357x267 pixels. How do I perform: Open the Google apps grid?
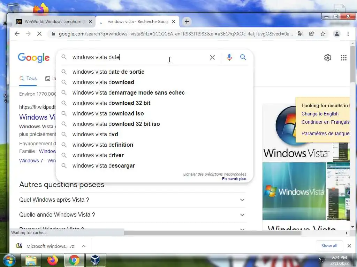344,58
